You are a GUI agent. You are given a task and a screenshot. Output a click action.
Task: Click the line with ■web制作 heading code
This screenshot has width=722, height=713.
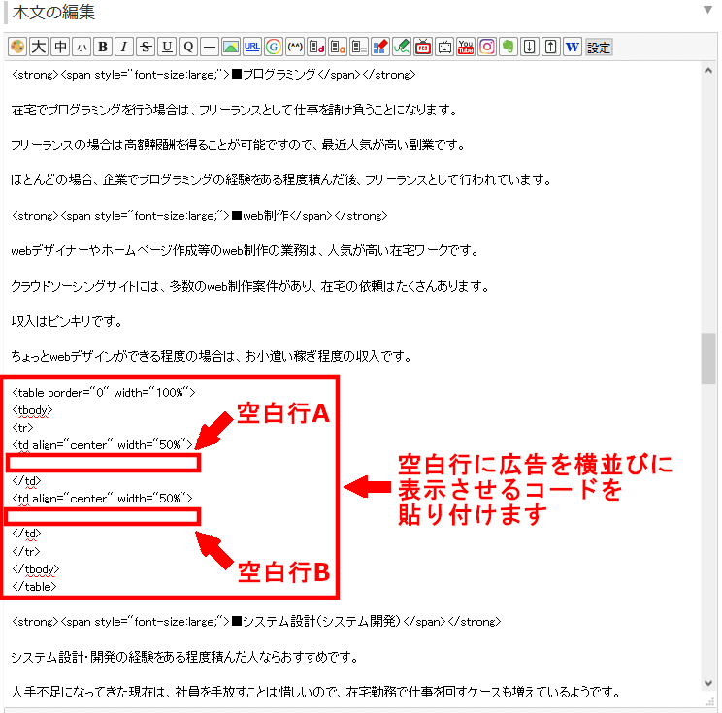tap(199, 216)
